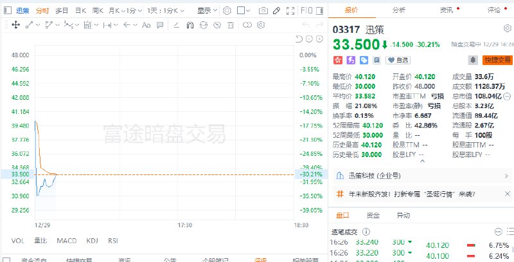Screen dimensions: 514x262
Task: Select the measurement ruler tool
Action: click(87, 25)
